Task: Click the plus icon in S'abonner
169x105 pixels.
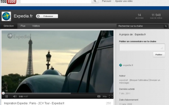Action: 38,16
